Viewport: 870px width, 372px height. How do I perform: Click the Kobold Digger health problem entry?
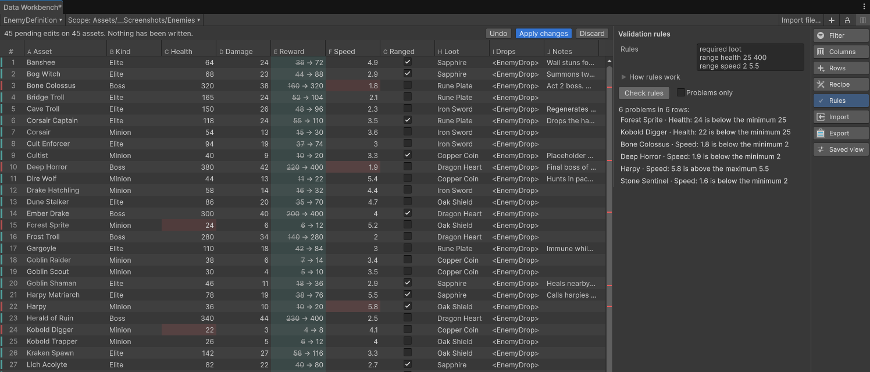coord(705,132)
